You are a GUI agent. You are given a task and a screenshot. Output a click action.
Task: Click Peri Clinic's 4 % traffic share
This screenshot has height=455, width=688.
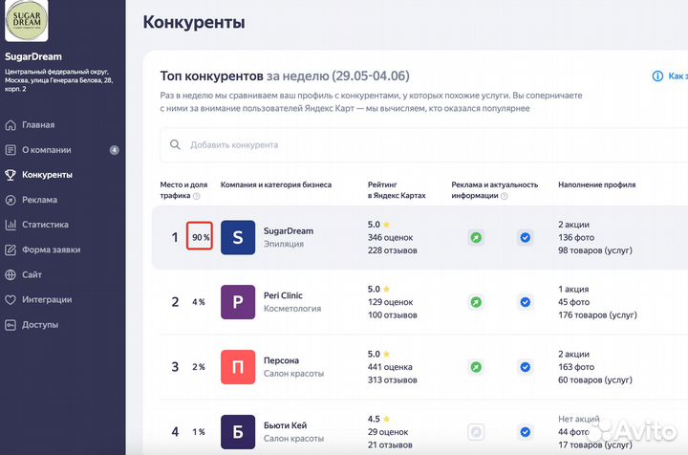[199, 302]
